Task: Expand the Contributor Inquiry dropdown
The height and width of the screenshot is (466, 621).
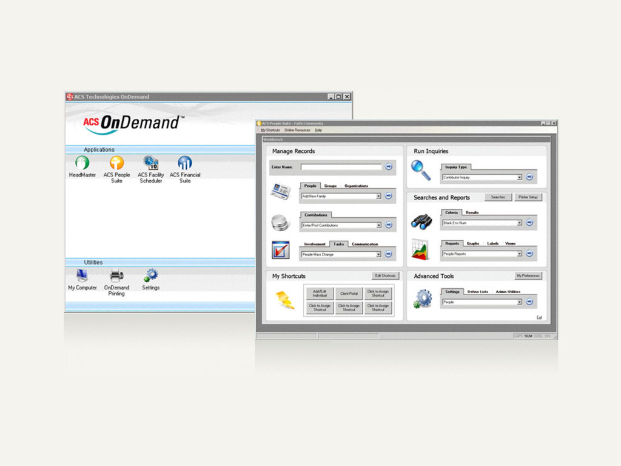Action: pos(520,178)
